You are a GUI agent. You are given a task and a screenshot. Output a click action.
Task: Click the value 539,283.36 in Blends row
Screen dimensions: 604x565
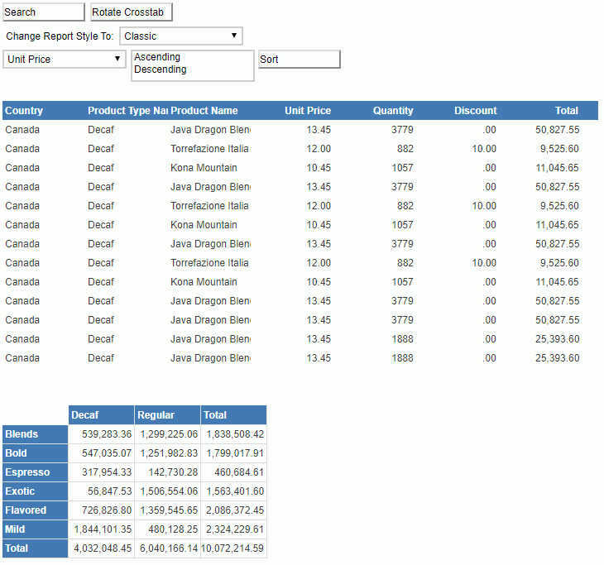(107, 434)
